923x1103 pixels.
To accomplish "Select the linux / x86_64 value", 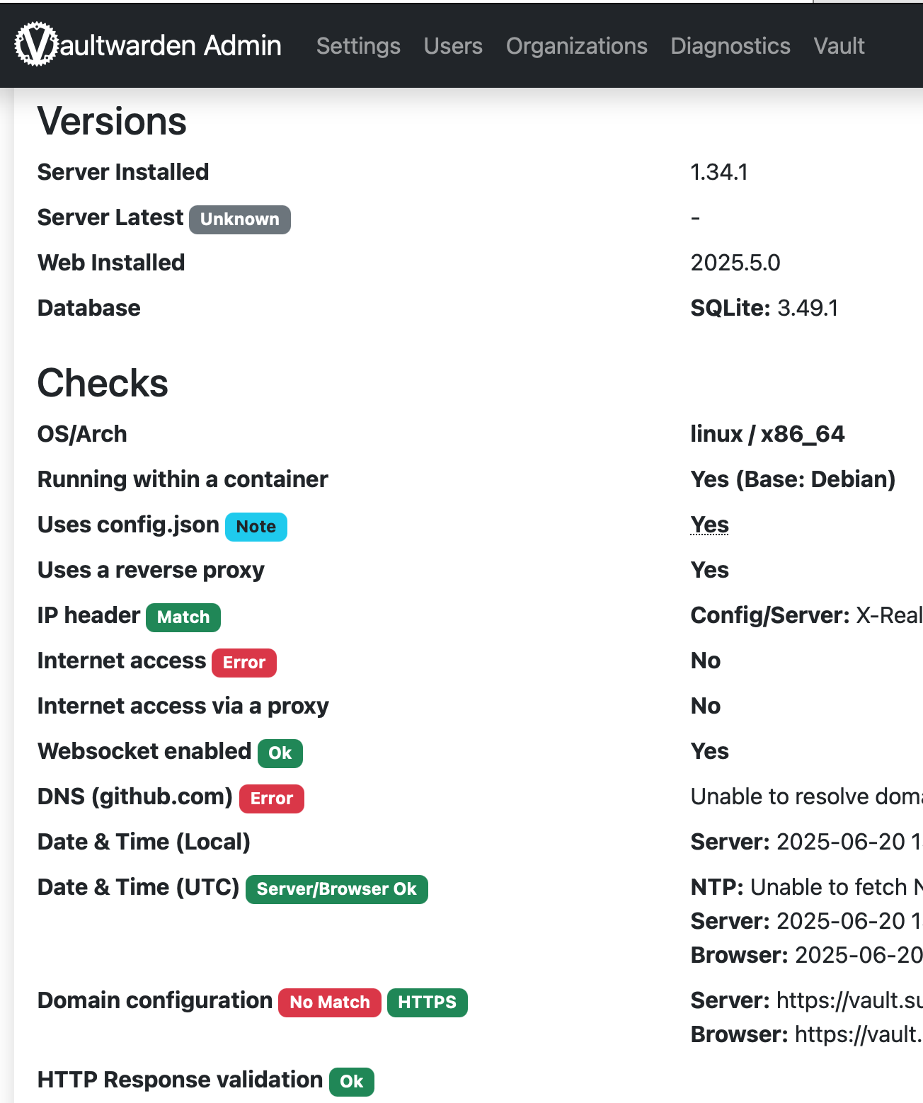I will click(x=768, y=434).
